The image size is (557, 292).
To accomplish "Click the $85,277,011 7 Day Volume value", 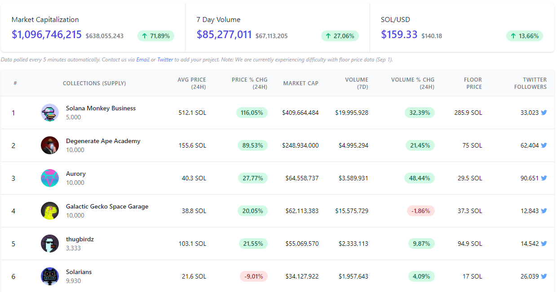I will point(224,35).
